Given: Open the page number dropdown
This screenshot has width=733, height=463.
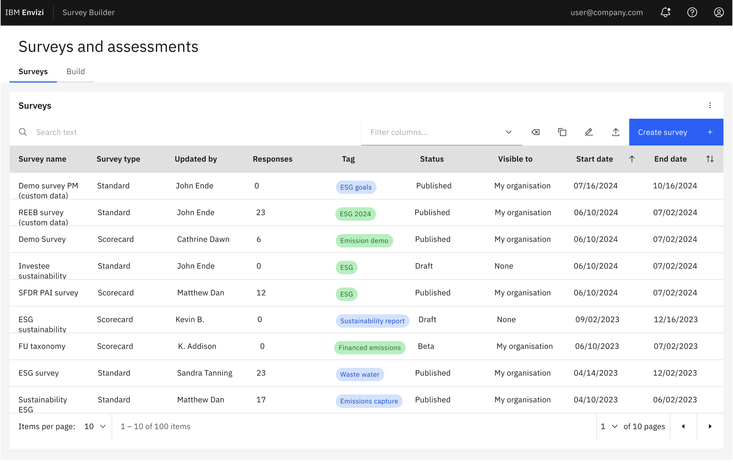Looking at the screenshot, I should click(x=609, y=426).
